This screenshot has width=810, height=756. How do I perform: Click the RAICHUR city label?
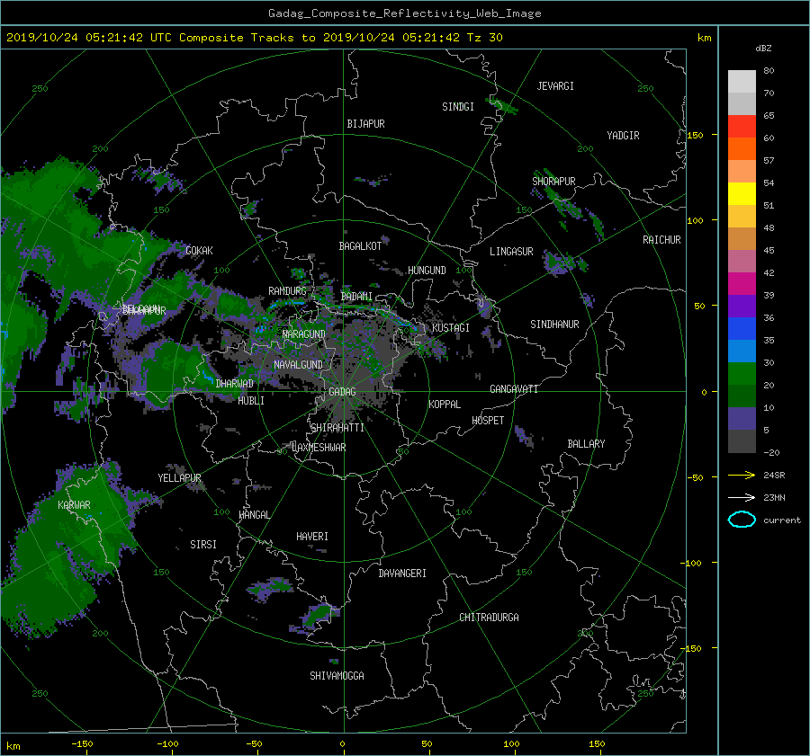pyautogui.click(x=661, y=240)
